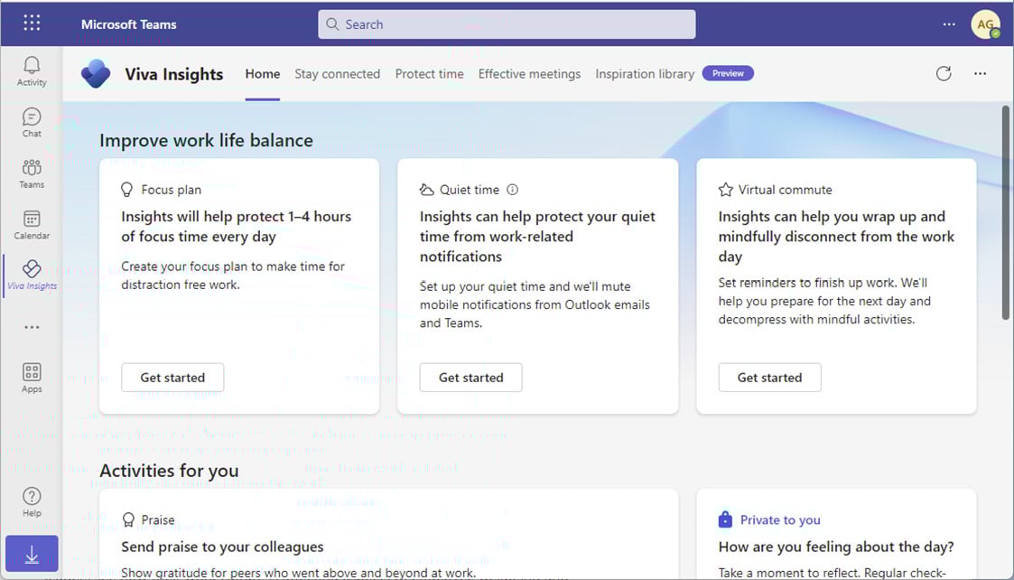Open Settings and more in title bar
1014x580 pixels.
949,24
